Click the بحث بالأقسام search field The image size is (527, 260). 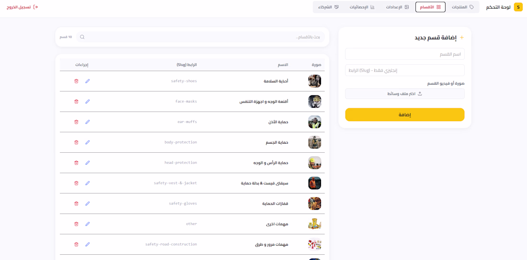pos(201,37)
